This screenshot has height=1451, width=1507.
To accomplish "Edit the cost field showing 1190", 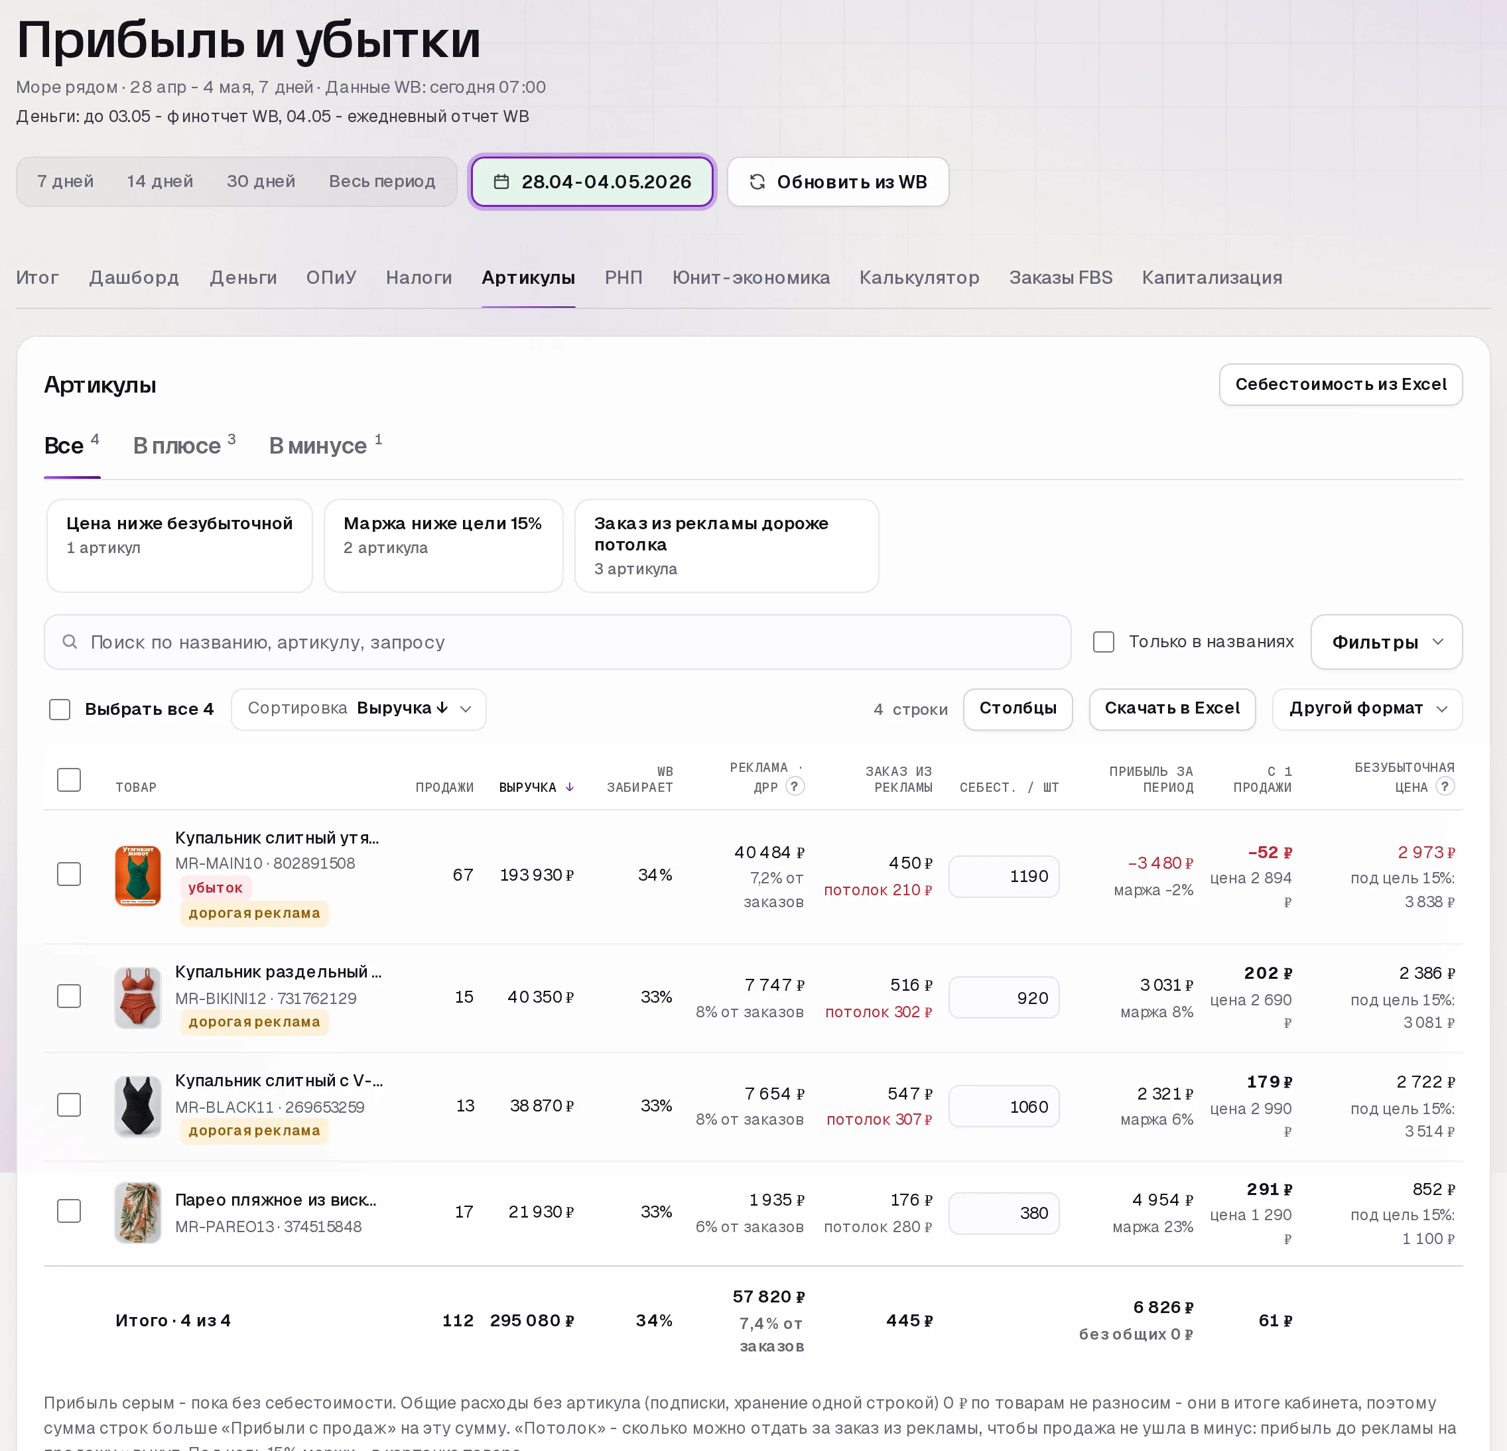I will pyautogui.click(x=1004, y=876).
